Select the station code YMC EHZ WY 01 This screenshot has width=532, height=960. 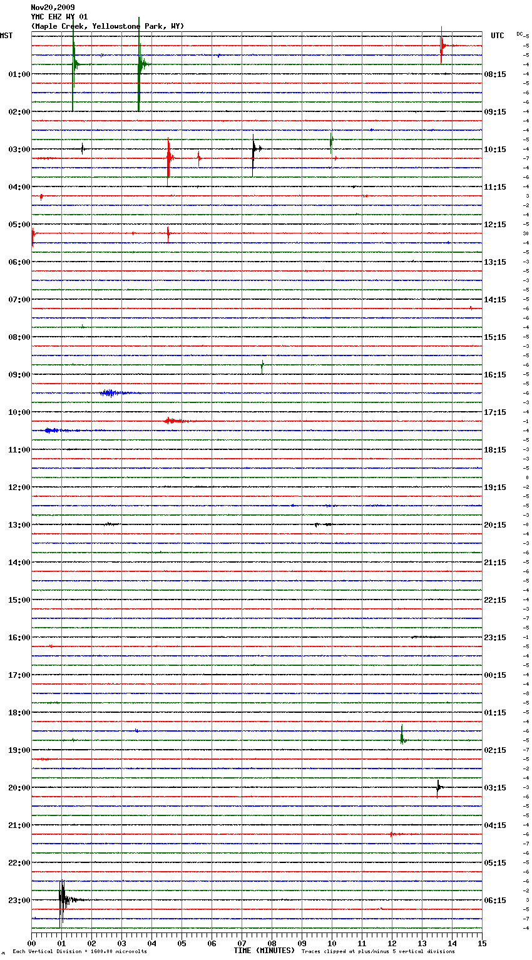point(59,17)
